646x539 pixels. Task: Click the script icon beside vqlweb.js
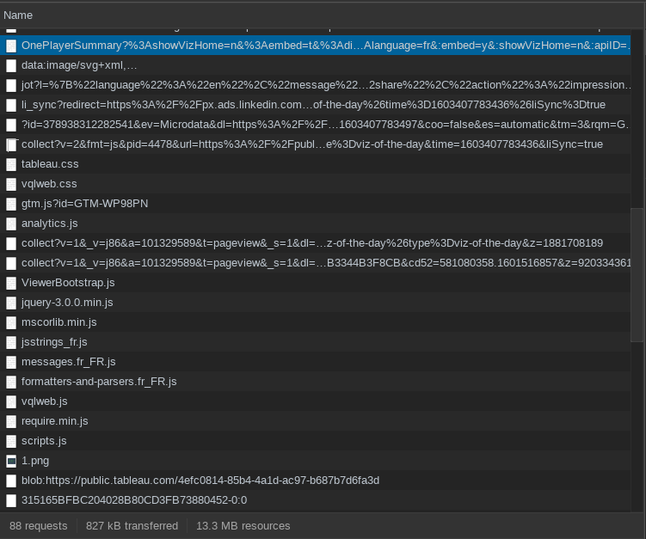11,401
